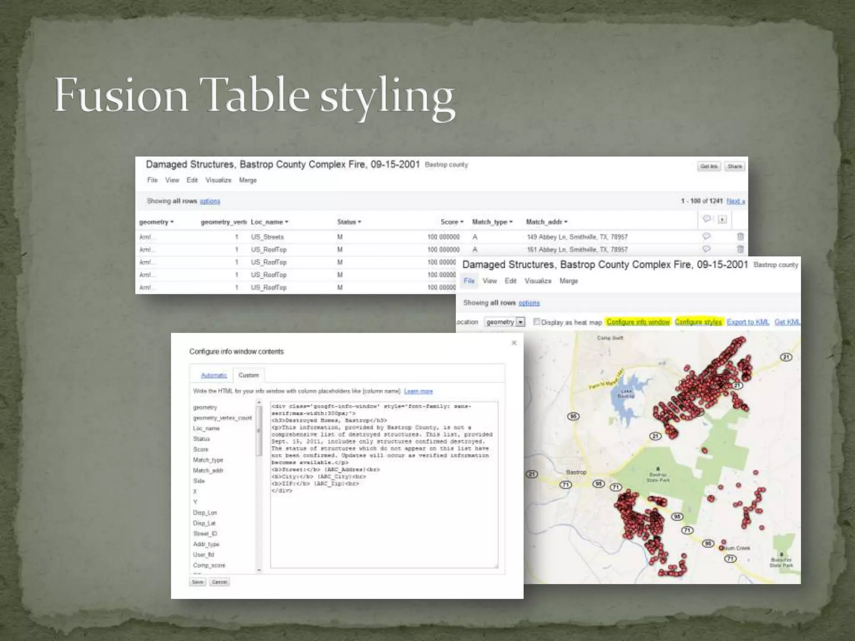Select Comp_score in dialog column list
855x641 pixels.
pos(209,565)
